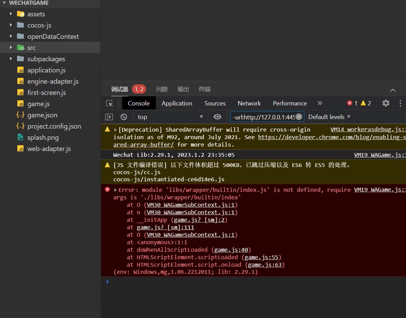Click the JS icon of engine-adapter.js

point(20,81)
